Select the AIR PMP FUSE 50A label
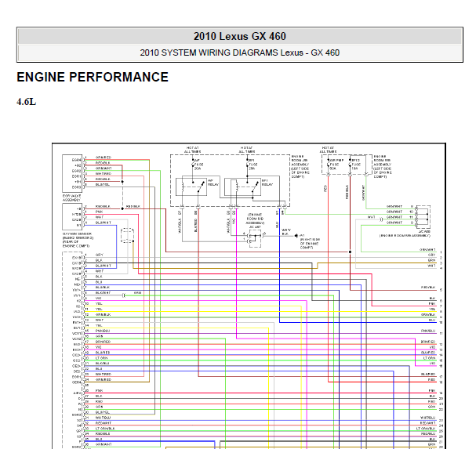The height and width of the screenshot is (449, 476). click(336, 164)
